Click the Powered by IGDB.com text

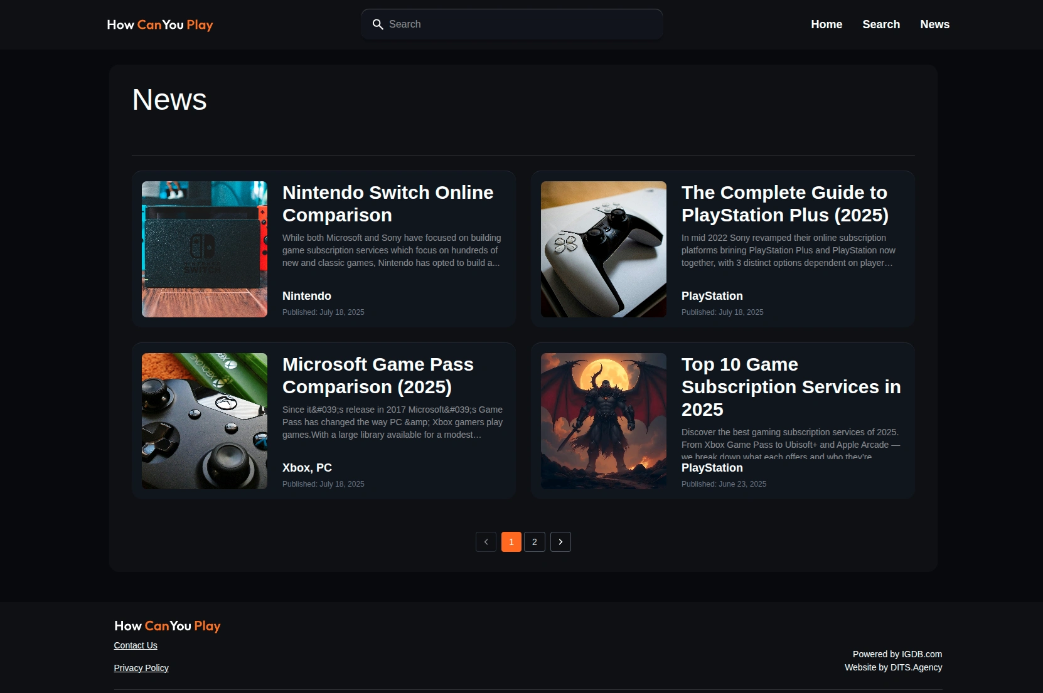(x=897, y=654)
